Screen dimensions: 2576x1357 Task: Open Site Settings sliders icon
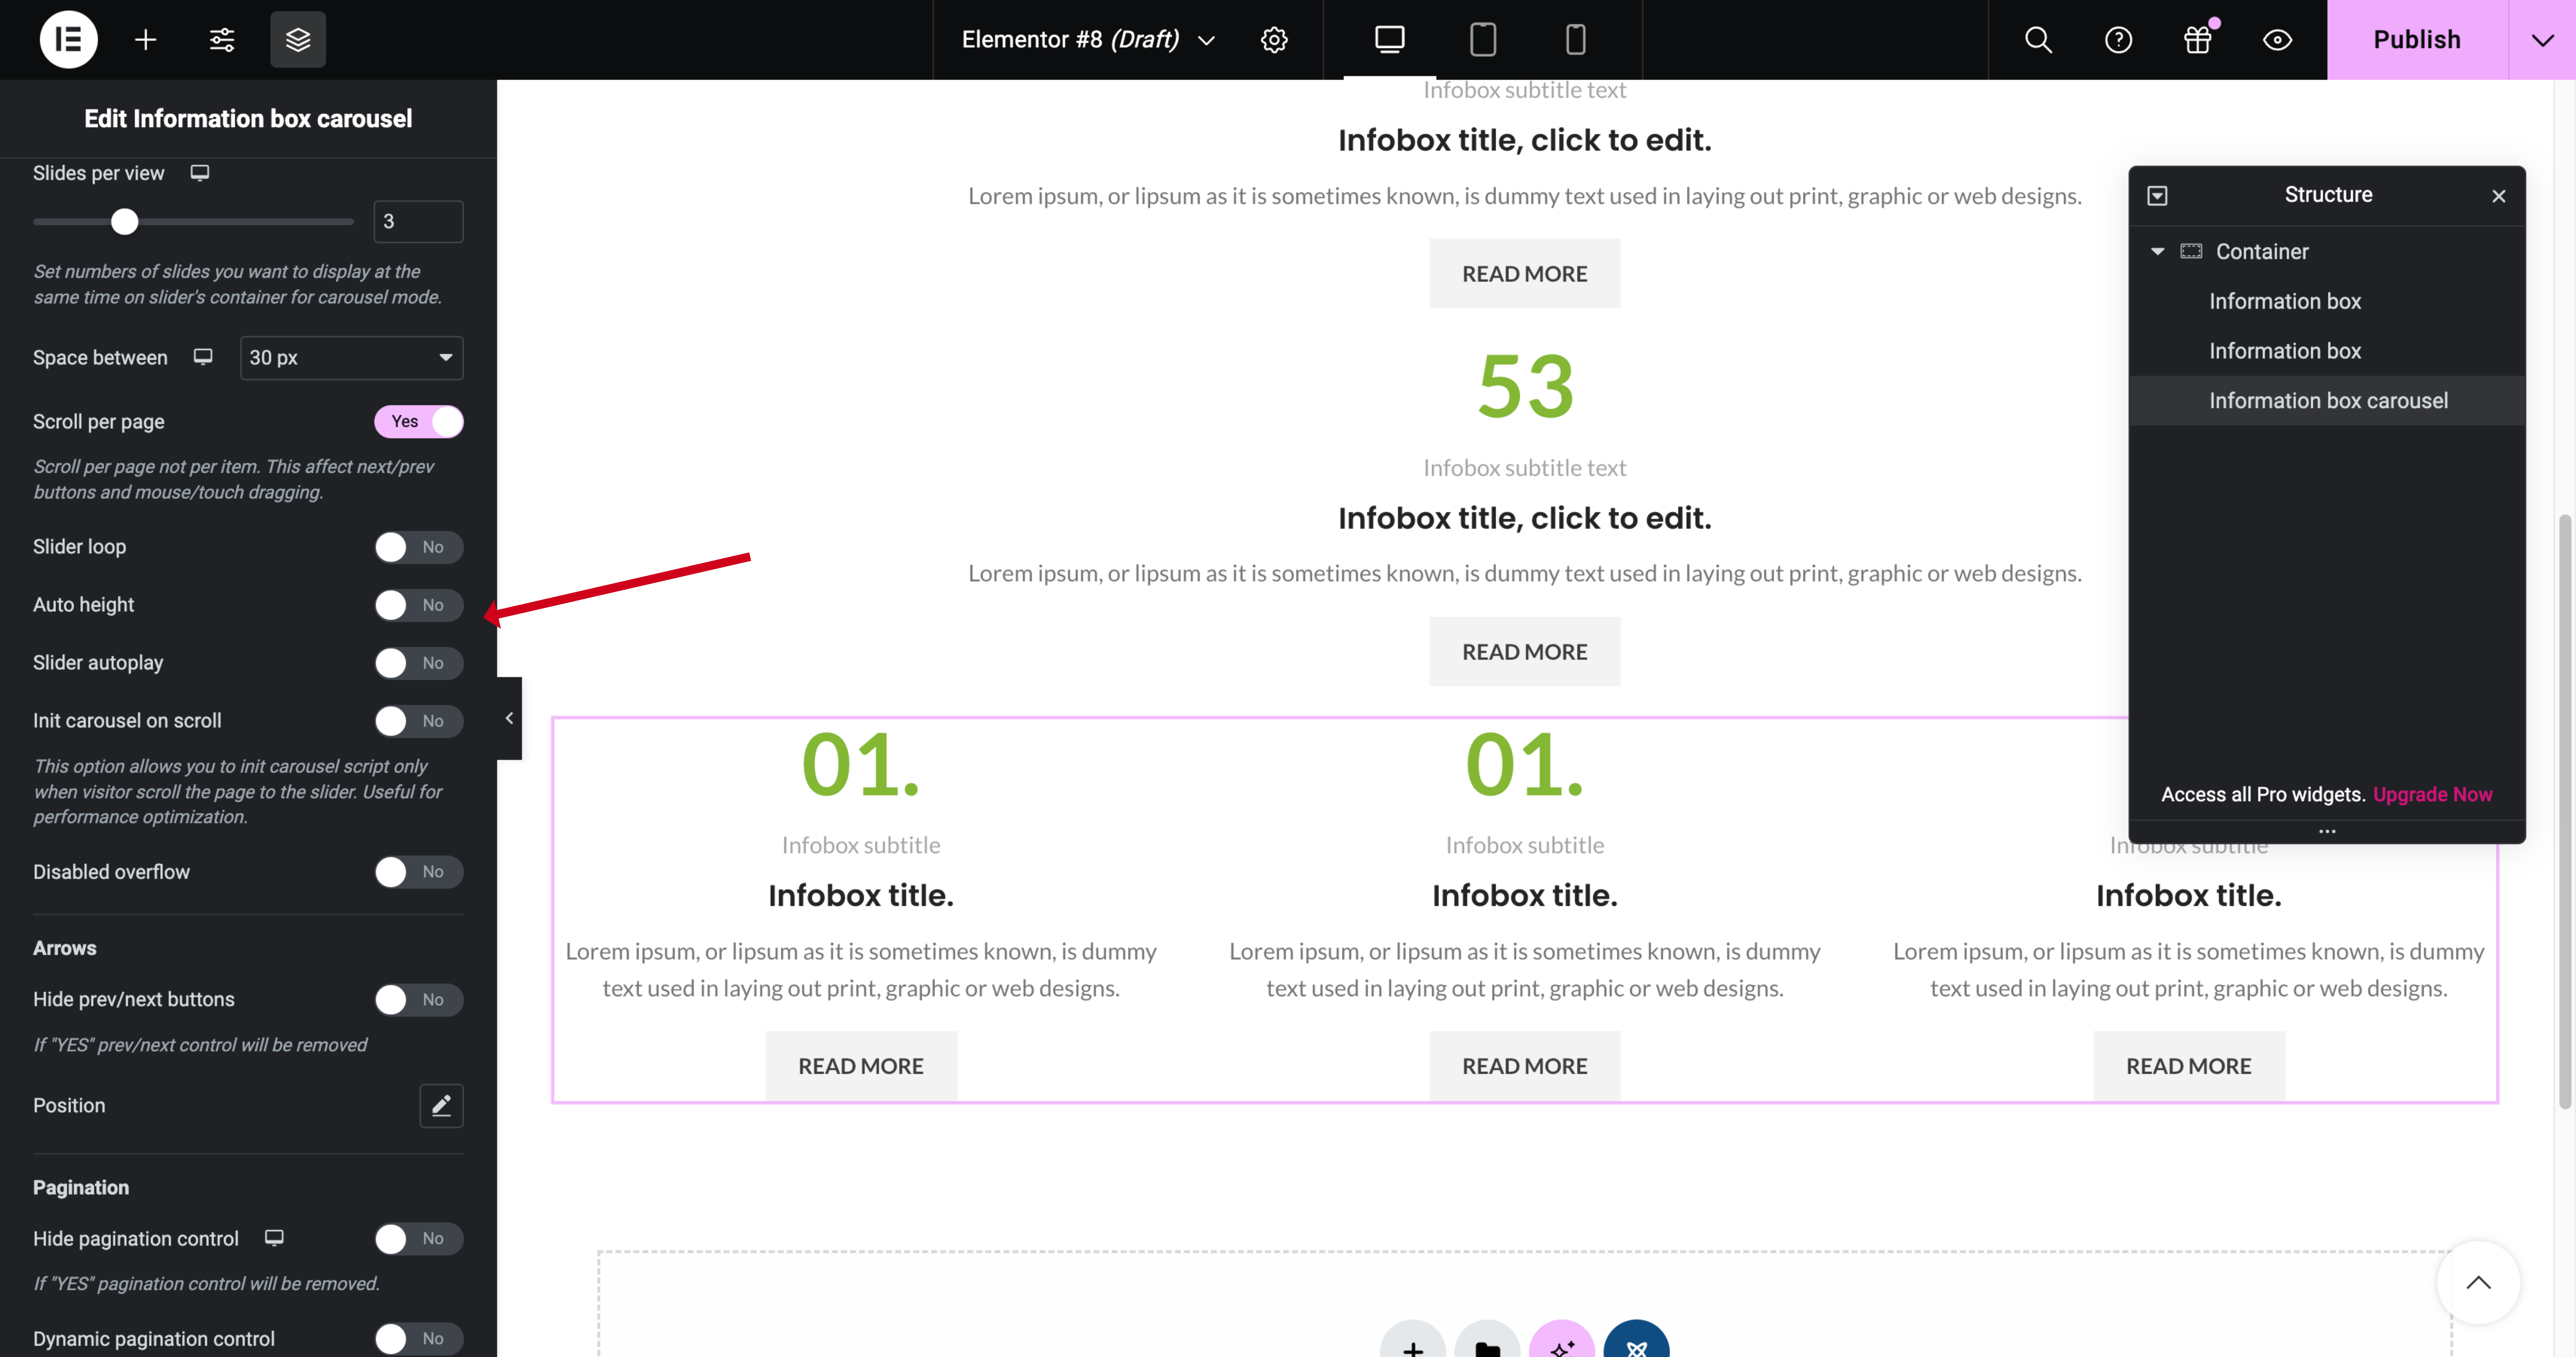click(222, 40)
